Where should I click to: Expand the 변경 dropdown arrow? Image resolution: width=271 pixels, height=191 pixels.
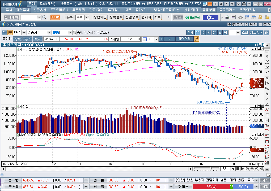pyautogui.click(x=24, y=32)
